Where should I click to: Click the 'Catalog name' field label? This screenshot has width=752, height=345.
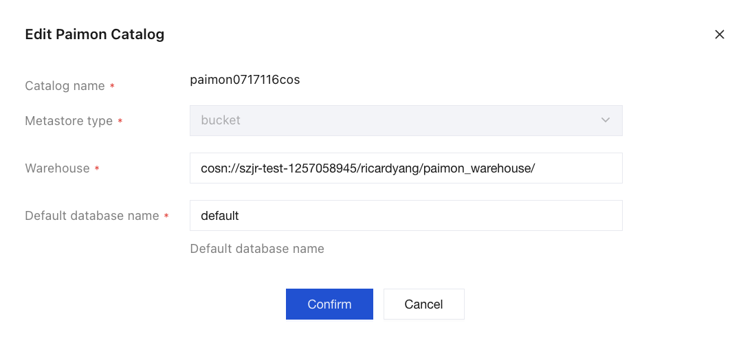tap(65, 87)
